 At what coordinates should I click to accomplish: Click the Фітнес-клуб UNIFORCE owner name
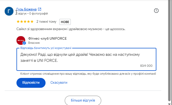pos(47,39)
